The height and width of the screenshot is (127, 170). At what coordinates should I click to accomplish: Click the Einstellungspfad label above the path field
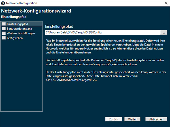59,26
